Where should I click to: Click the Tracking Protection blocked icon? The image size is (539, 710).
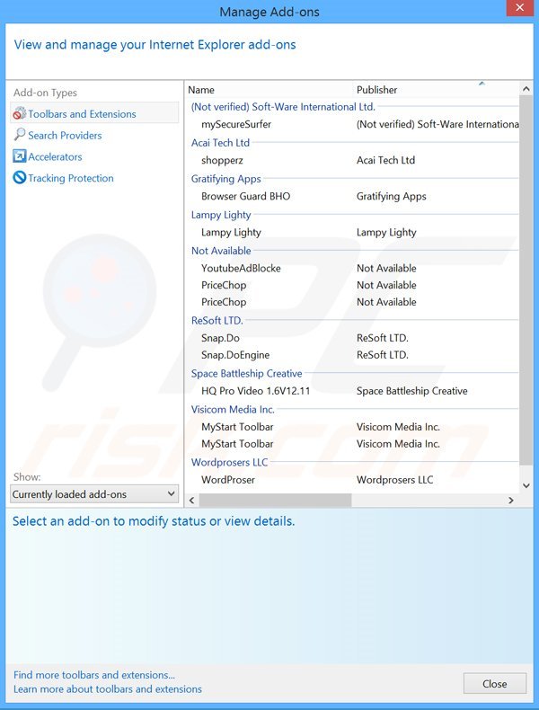click(20, 178)
